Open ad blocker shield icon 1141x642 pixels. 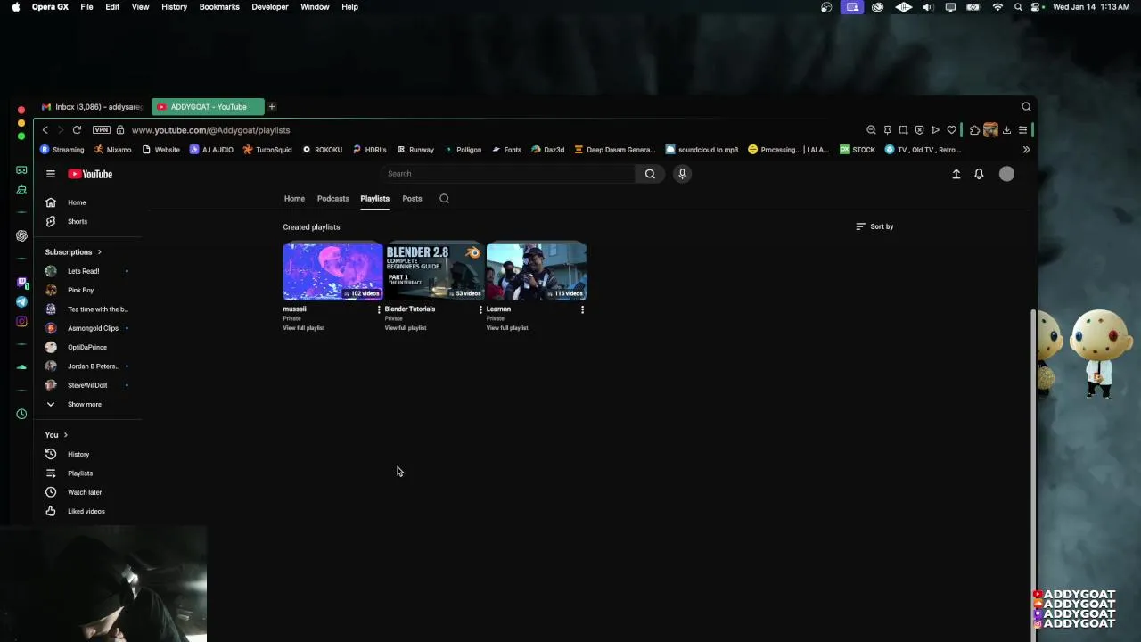coord(919,130)
